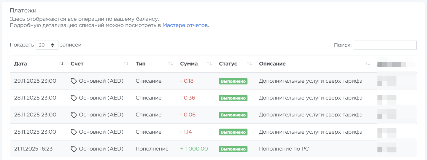Sort table by Дата header
The width and height of the screenshot is (427, 160).
point(20,64)
